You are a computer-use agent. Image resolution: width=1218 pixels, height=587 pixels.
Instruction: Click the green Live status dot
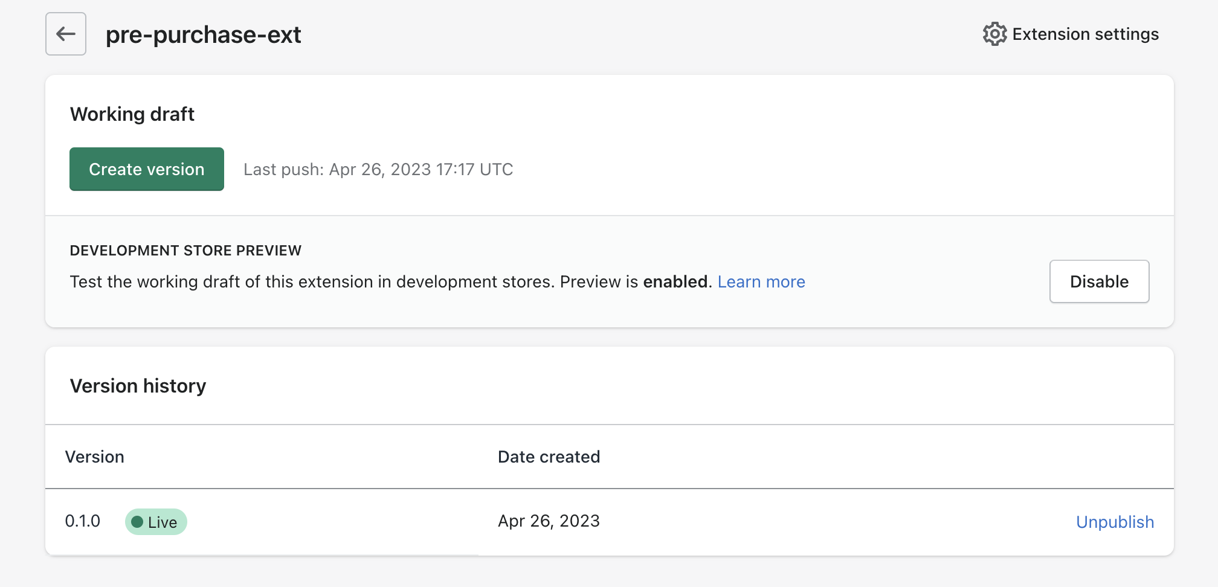click(139, 522)
